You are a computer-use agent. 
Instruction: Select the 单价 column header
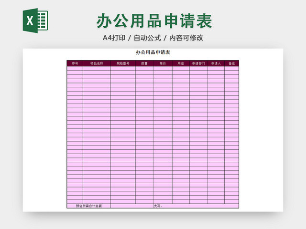[163, 63]
